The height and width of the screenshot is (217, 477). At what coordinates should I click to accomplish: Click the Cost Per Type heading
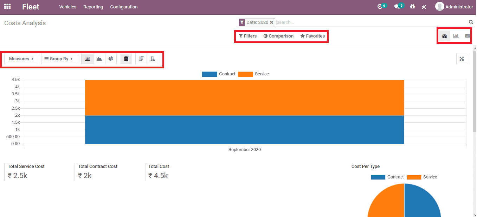point(366,167)
